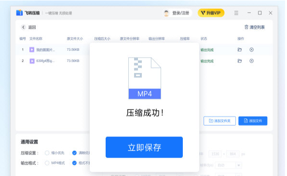
Task: Select the 缩小优先 radio option
Action: pos(47,153)
